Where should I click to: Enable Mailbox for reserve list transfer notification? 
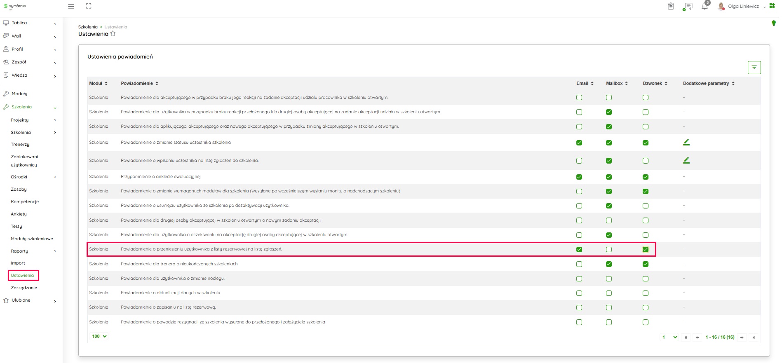click(609, 250)
